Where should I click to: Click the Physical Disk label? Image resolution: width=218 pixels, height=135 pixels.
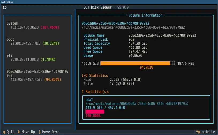[x=96, y=39]
